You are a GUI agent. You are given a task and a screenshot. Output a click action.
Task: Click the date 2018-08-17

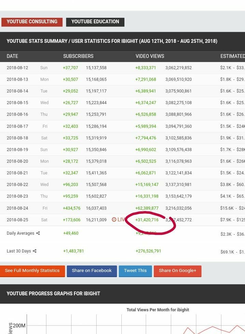tap(17, 126)
